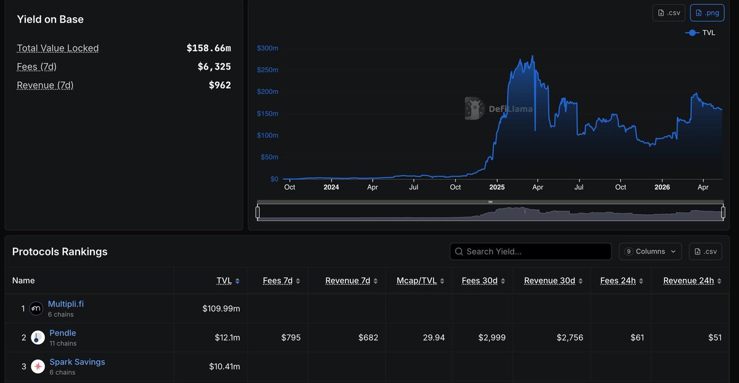Click Spark Savings' $10.41m TVL cell
Screen dimensions: 739x383
point(224,366)
